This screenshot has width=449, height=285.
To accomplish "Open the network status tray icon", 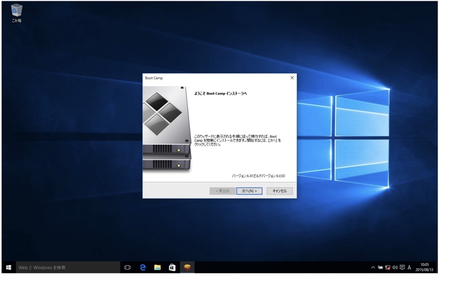I will click(387, 268).
